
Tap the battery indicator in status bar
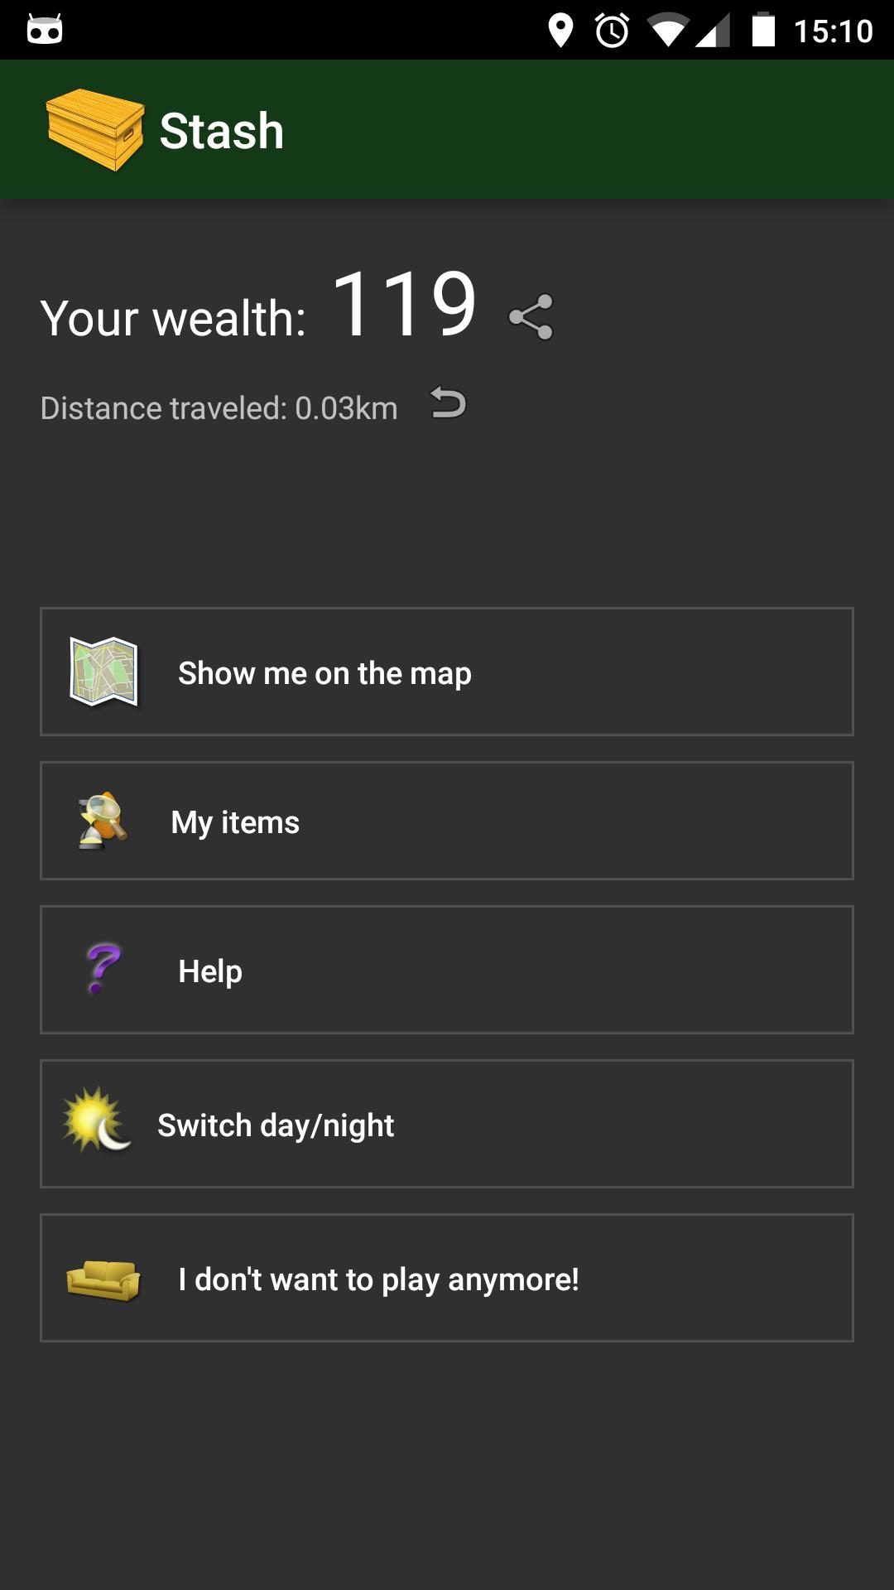[763, 31]
